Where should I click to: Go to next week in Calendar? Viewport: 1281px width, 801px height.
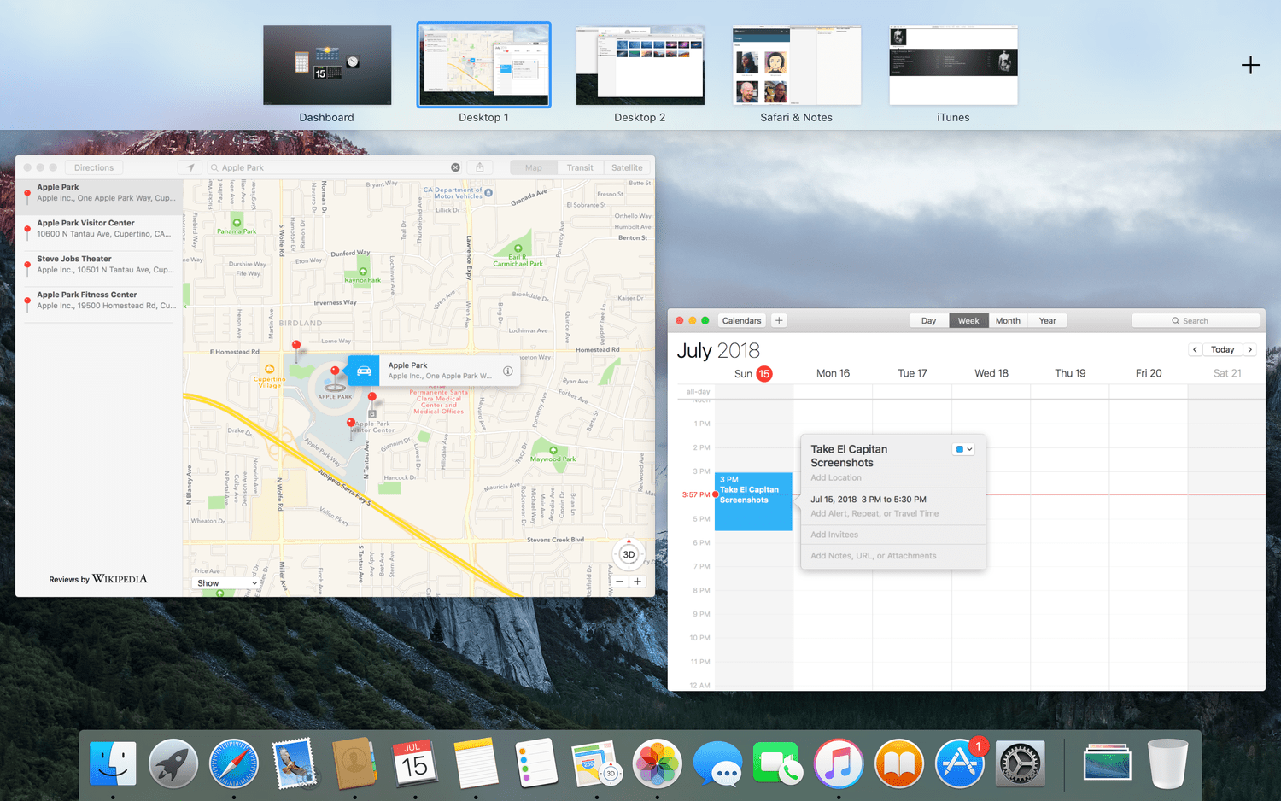click(1250, 349)
